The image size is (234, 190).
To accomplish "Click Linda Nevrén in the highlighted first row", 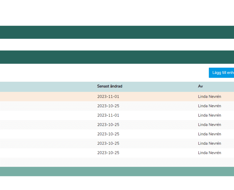I will click(209, 97).
